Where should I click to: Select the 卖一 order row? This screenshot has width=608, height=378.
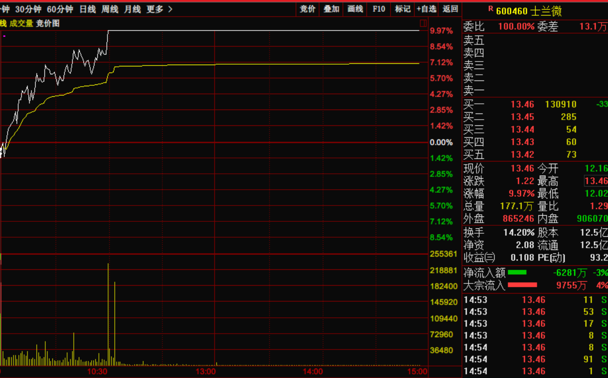(x=535, y=91)
